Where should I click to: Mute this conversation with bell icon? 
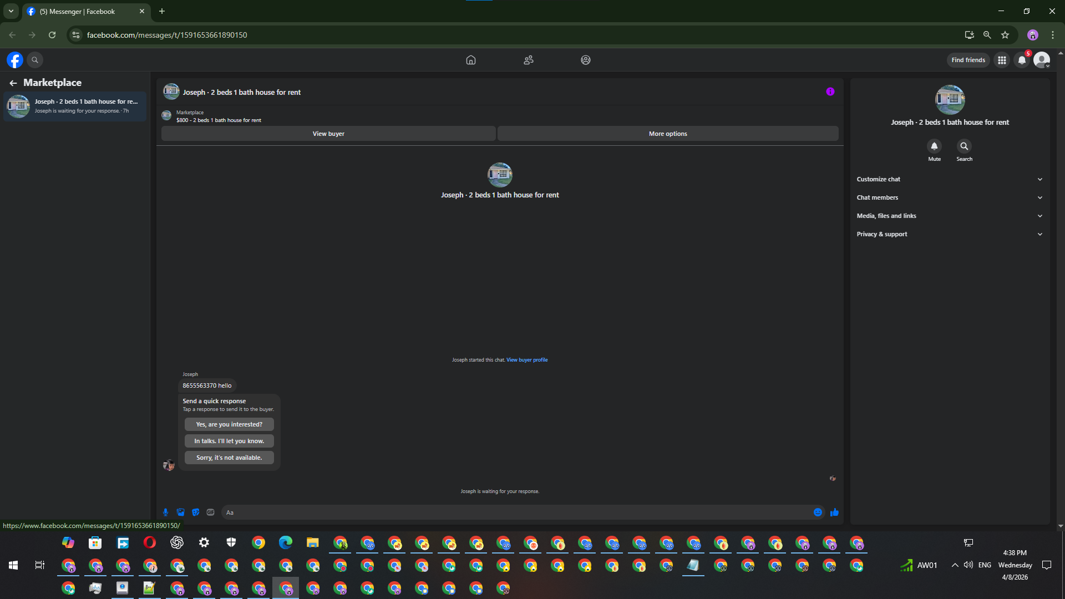(x=934, y=146)
